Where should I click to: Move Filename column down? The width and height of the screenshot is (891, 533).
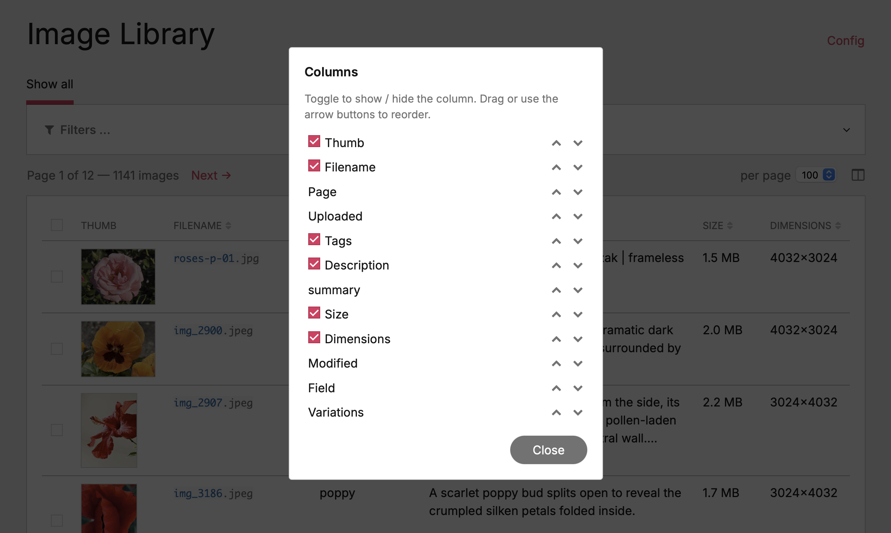[x=578, y=167]
